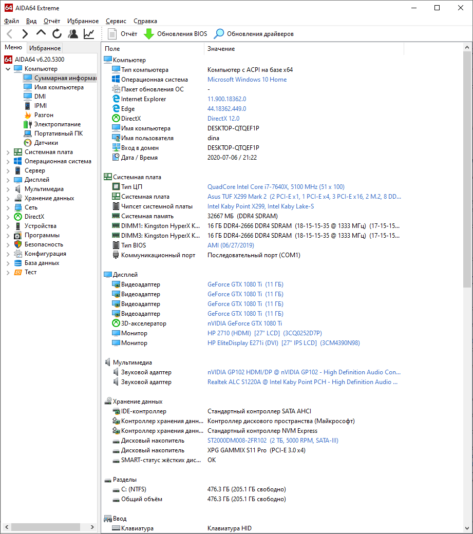Switch to the Меню tab

13,47
